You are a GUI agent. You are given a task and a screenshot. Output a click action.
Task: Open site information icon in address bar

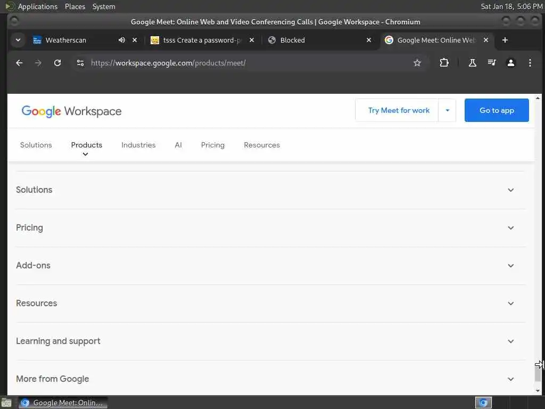click(x=80, y=63)
